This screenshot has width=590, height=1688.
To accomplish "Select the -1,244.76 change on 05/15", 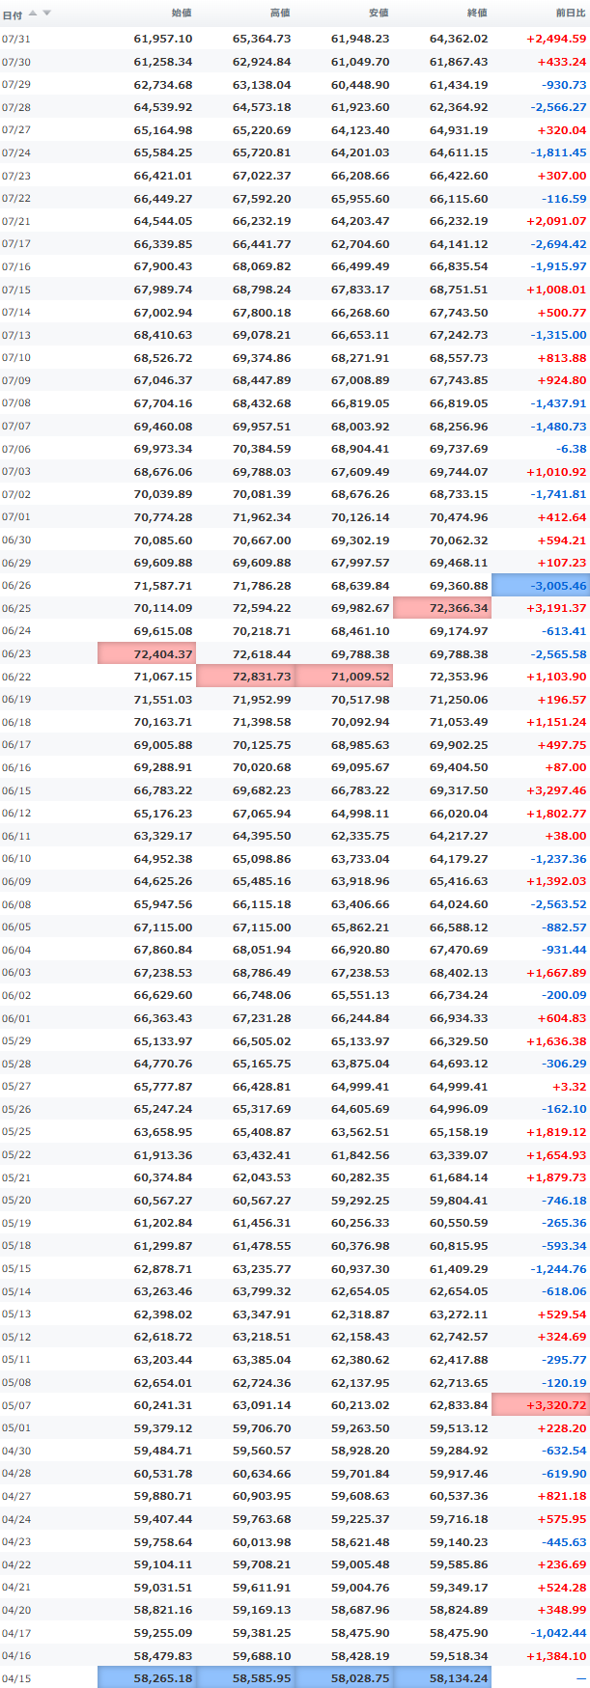I will [558, 1269].
